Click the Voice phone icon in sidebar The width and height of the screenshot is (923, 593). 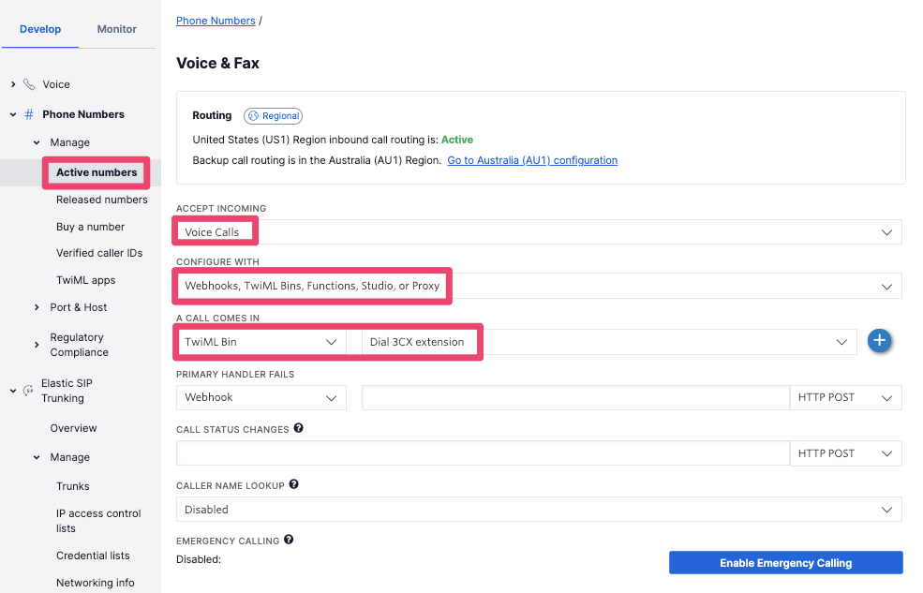29,84
